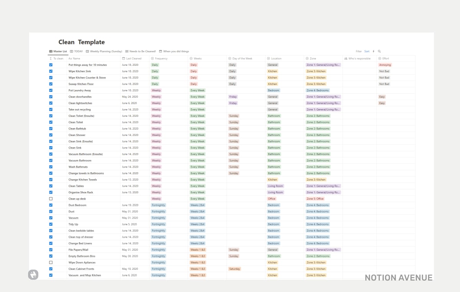Uncheck the Put Laundry Away checkbox

click(x=50, y=90)
